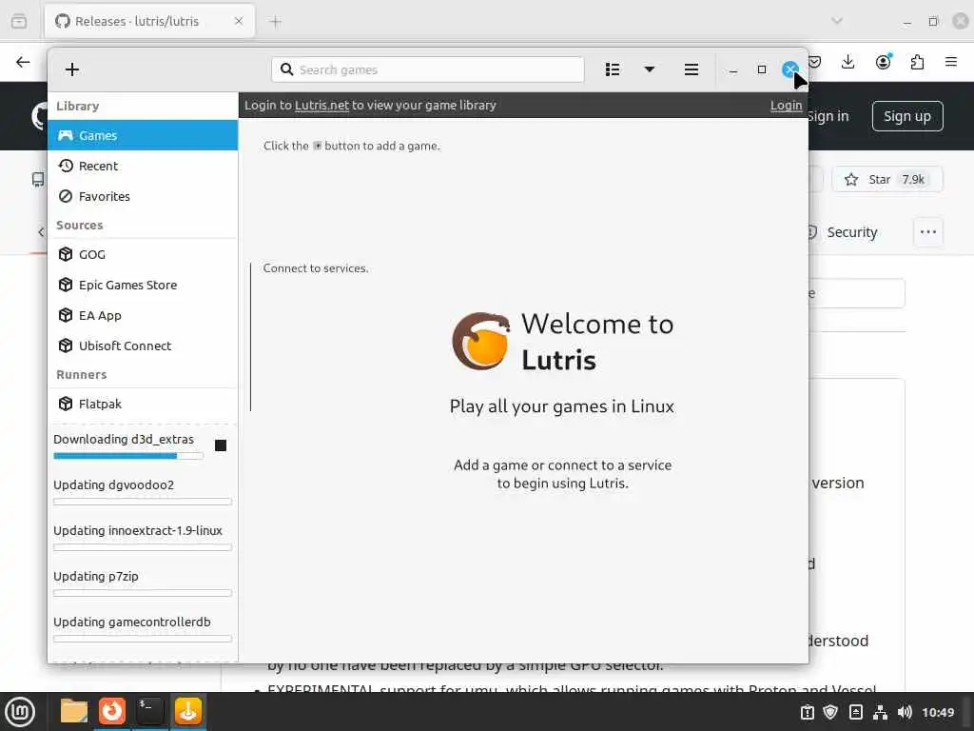
Task: Click the Lutris logo on welcome screen
Action: (480, 342)
